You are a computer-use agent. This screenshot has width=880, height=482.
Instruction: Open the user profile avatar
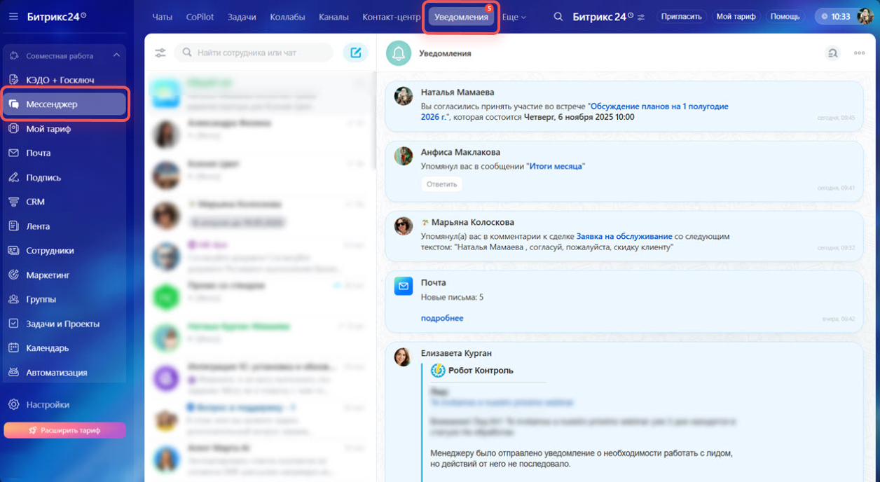click(865, 16)
